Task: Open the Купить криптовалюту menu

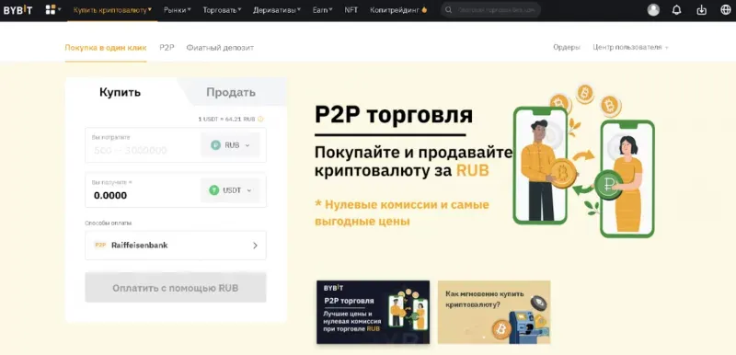Action: point(112,10)
